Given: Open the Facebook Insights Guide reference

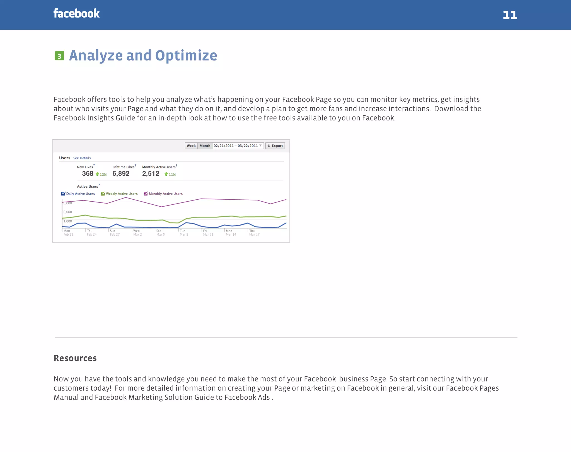Looking at the screenshot, I should tap(94, 118).
